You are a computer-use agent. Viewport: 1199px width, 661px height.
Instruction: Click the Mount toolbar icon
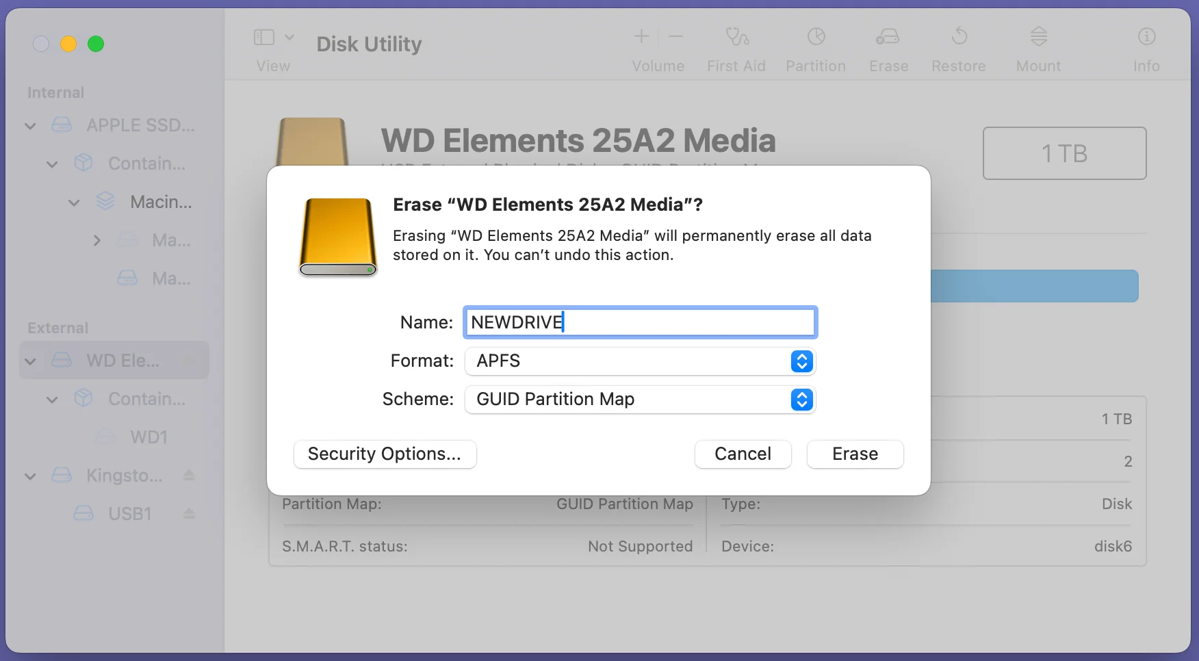(1039, 36)
